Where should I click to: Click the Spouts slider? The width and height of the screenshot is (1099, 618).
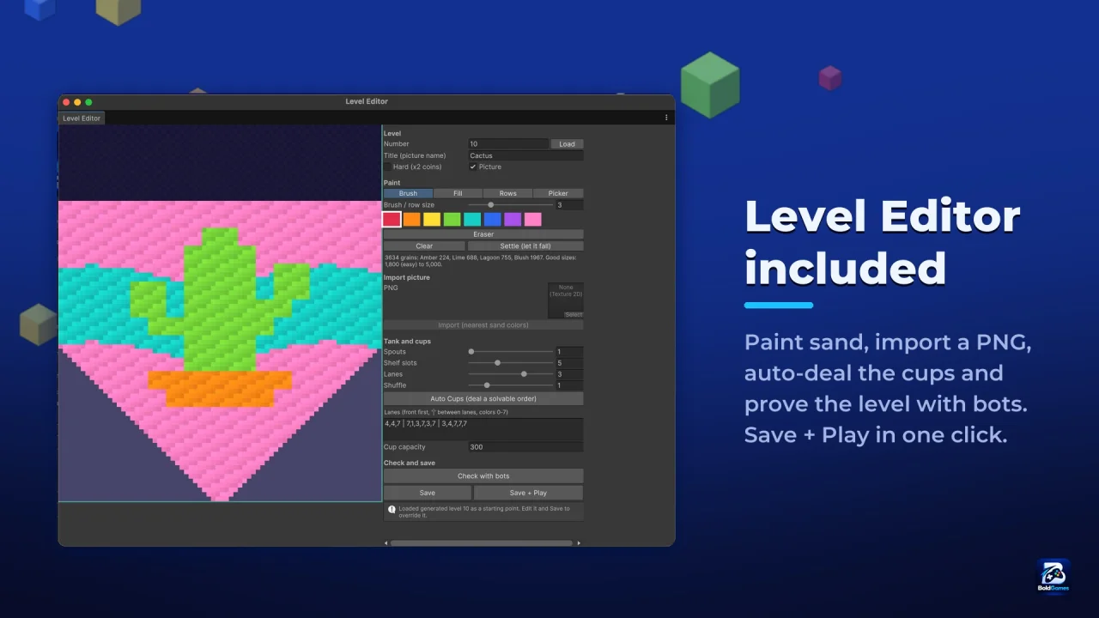pyautogui.click(x=511, y=352)
